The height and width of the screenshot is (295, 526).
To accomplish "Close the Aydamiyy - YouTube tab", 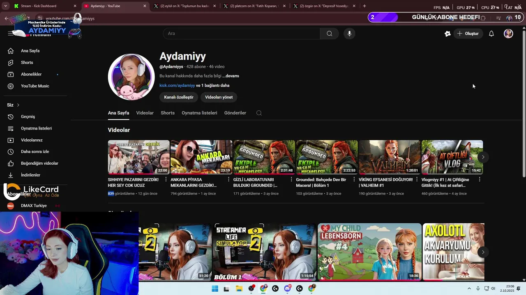I will pos(145,6).
